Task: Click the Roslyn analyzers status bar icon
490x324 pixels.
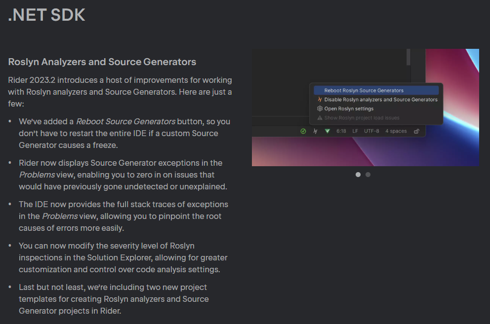Action: click(315, 131)
